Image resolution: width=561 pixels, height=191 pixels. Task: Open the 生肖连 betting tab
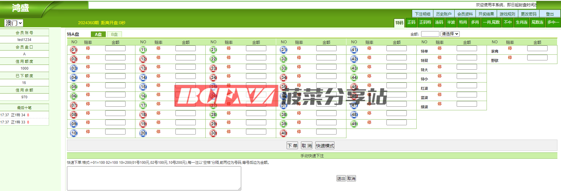pos(522,22)
